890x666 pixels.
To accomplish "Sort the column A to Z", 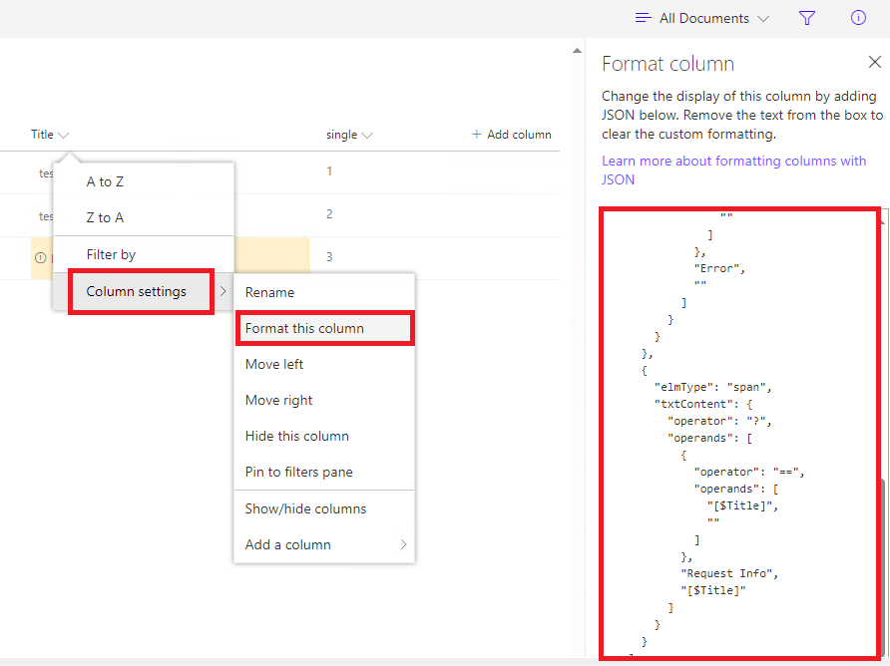I will tap(144, 181).
